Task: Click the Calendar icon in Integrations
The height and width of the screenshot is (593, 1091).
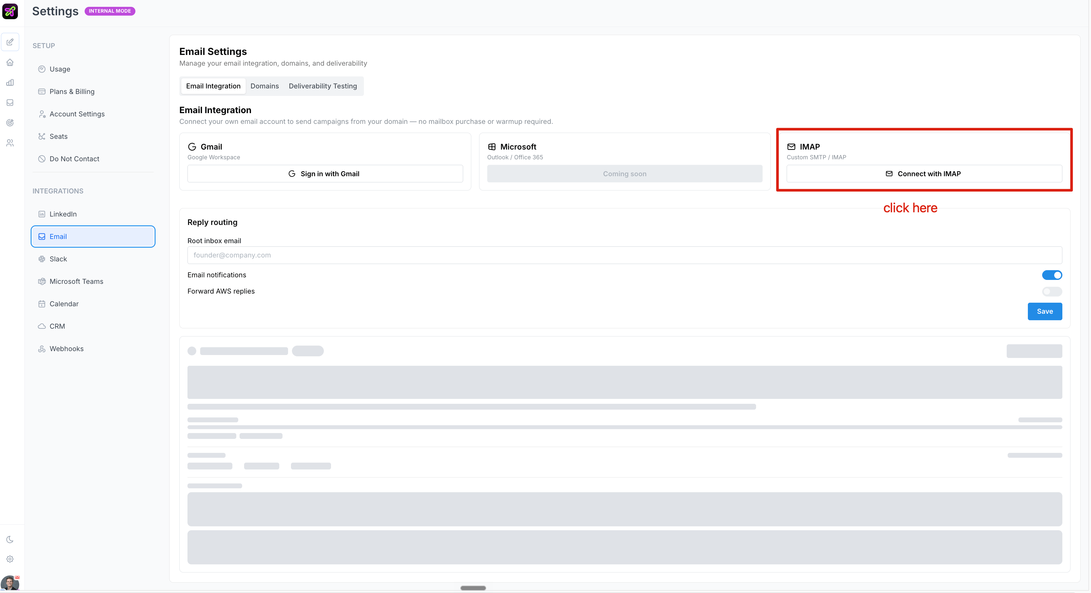Action: click(42, 304)
